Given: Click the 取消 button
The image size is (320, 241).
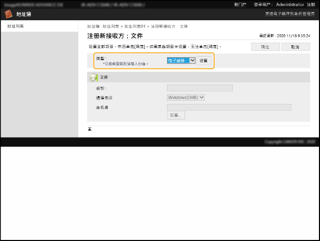Looking at the screenshot, I should [x=295, y=47].
